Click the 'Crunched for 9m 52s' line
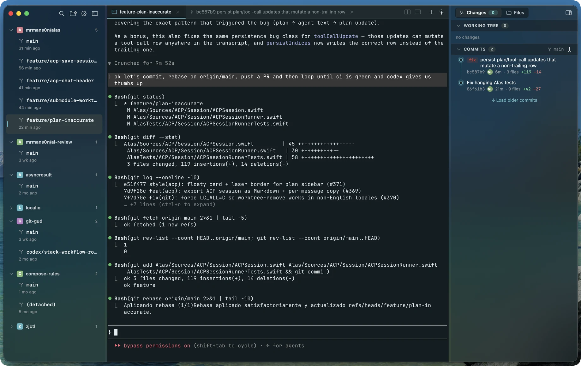 (144, 63)
